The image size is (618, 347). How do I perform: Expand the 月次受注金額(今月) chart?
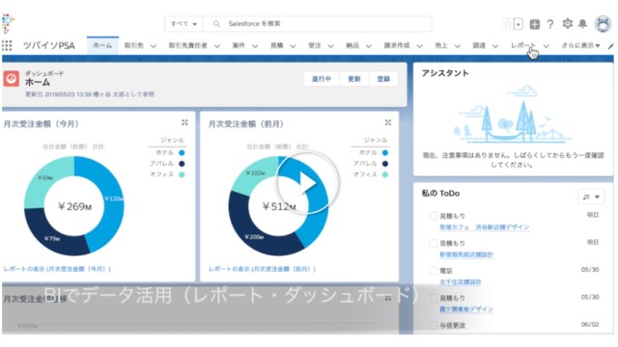point(184,122)
